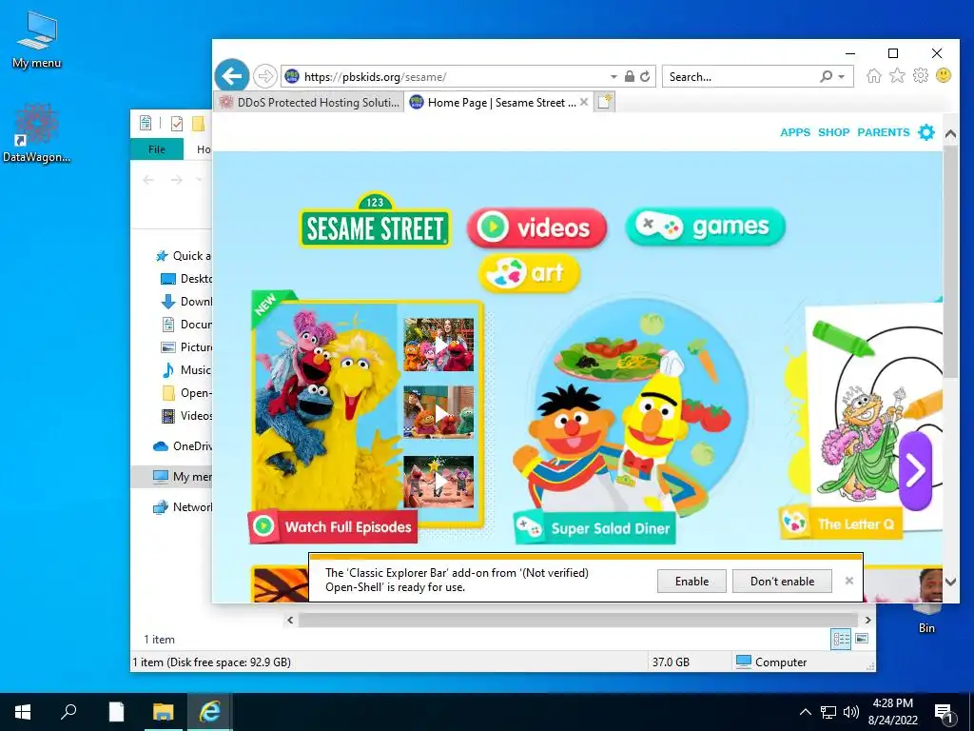Open taskbar search magnifier
Image resolution: width=974 pixels, height=731 pixels.
pyautogui.click(x=68, y=712)
